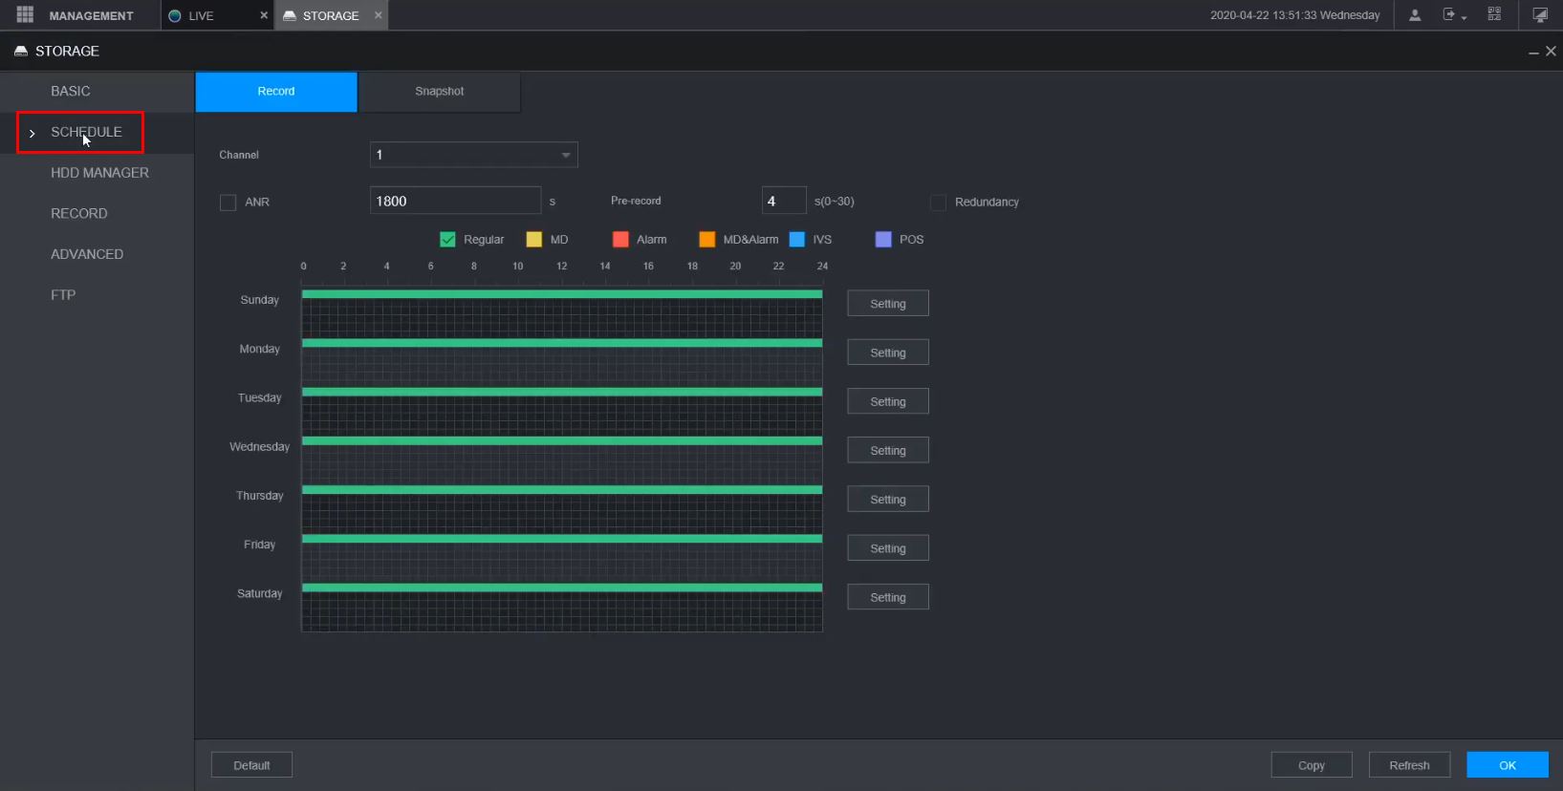Screen dimensions: 1563x791
Task: Select the orange MD&Alarm color swatch
Action: coord(707,240)
